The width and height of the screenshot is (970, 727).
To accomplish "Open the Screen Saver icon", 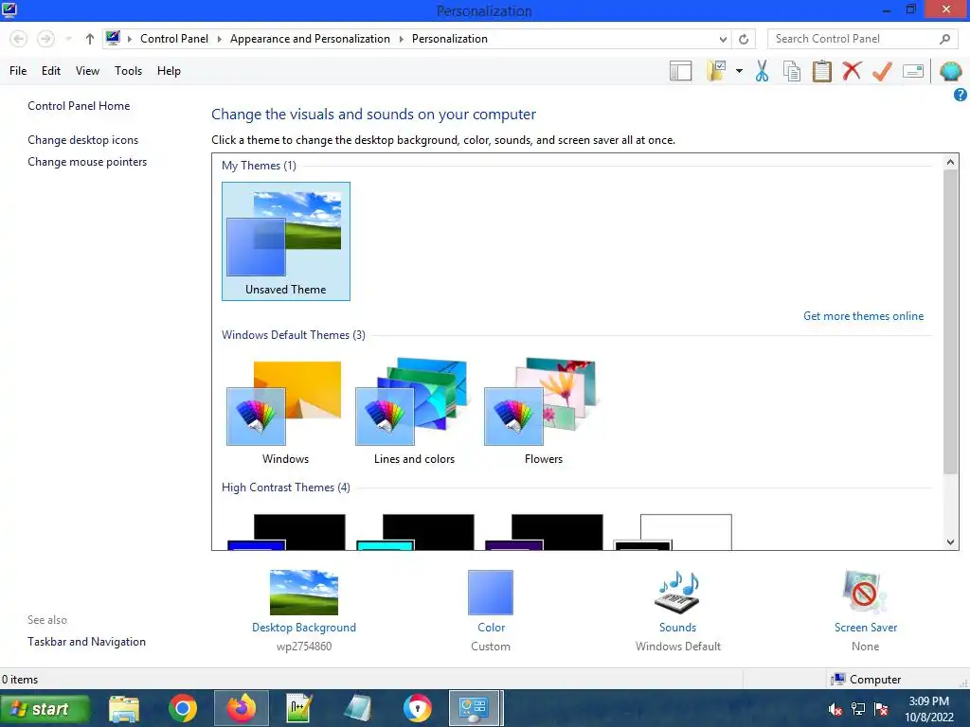I will coord(865,593).
